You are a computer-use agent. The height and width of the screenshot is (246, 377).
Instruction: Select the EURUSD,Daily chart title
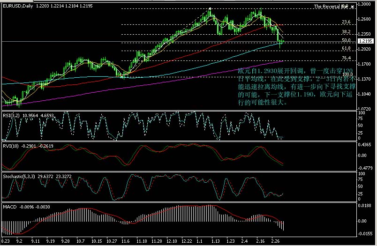[x=18, y=6]
